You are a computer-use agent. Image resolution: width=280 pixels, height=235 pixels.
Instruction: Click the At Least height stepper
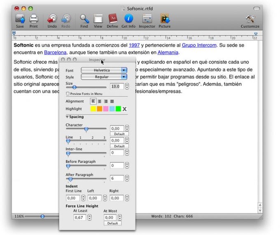click(x=89, y=217)
